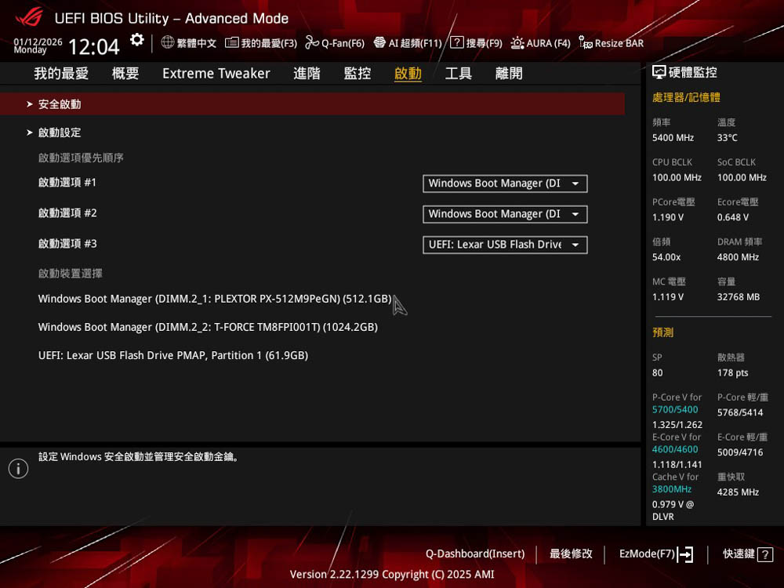Open language selector globe icon
Screen dimensions: 784x588
(x=168, y=42)
